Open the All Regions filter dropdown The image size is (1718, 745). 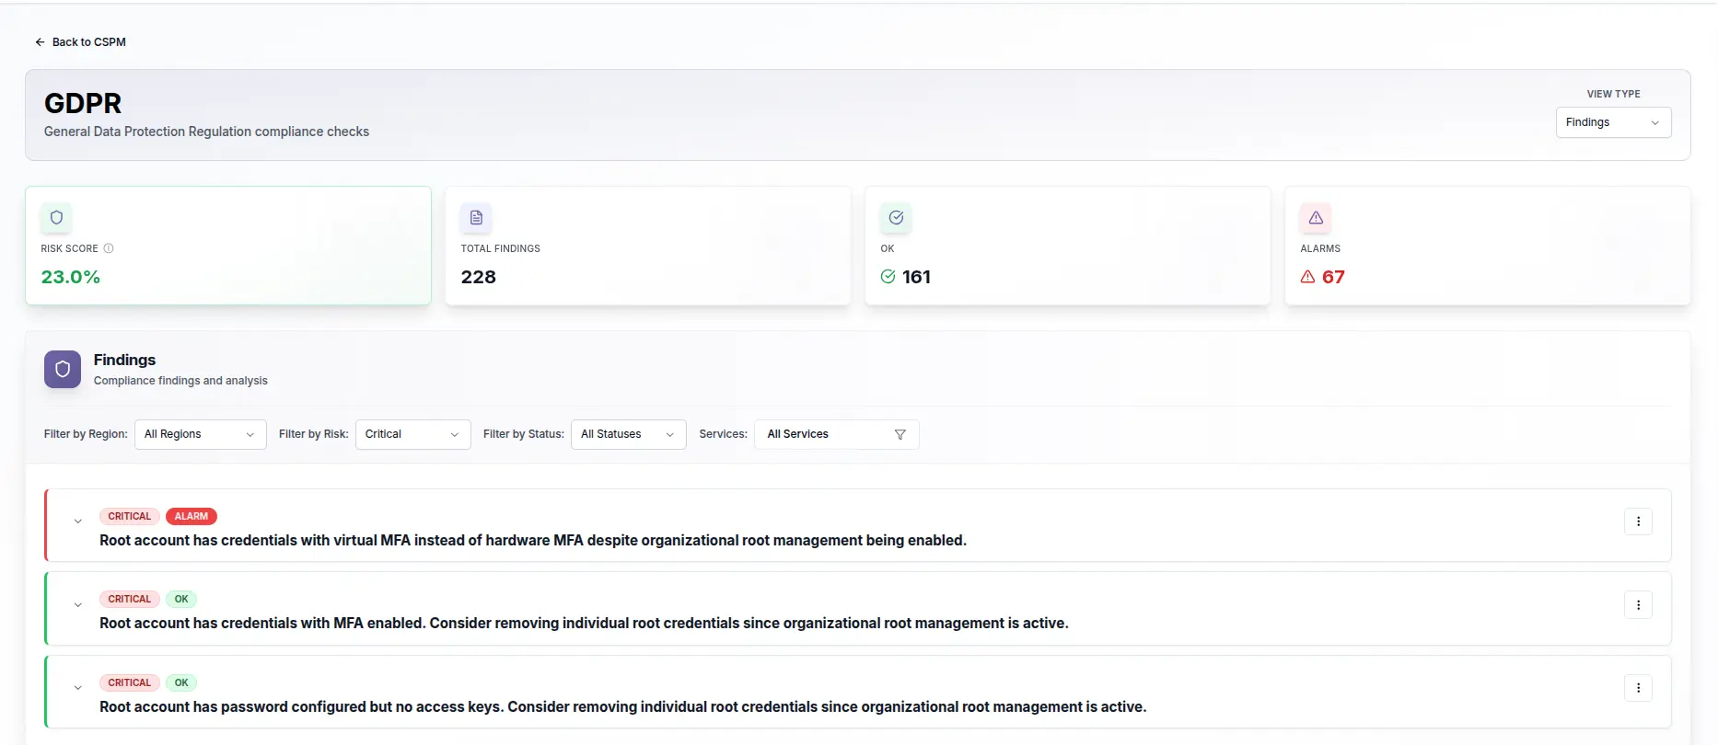tap(201, 434)
